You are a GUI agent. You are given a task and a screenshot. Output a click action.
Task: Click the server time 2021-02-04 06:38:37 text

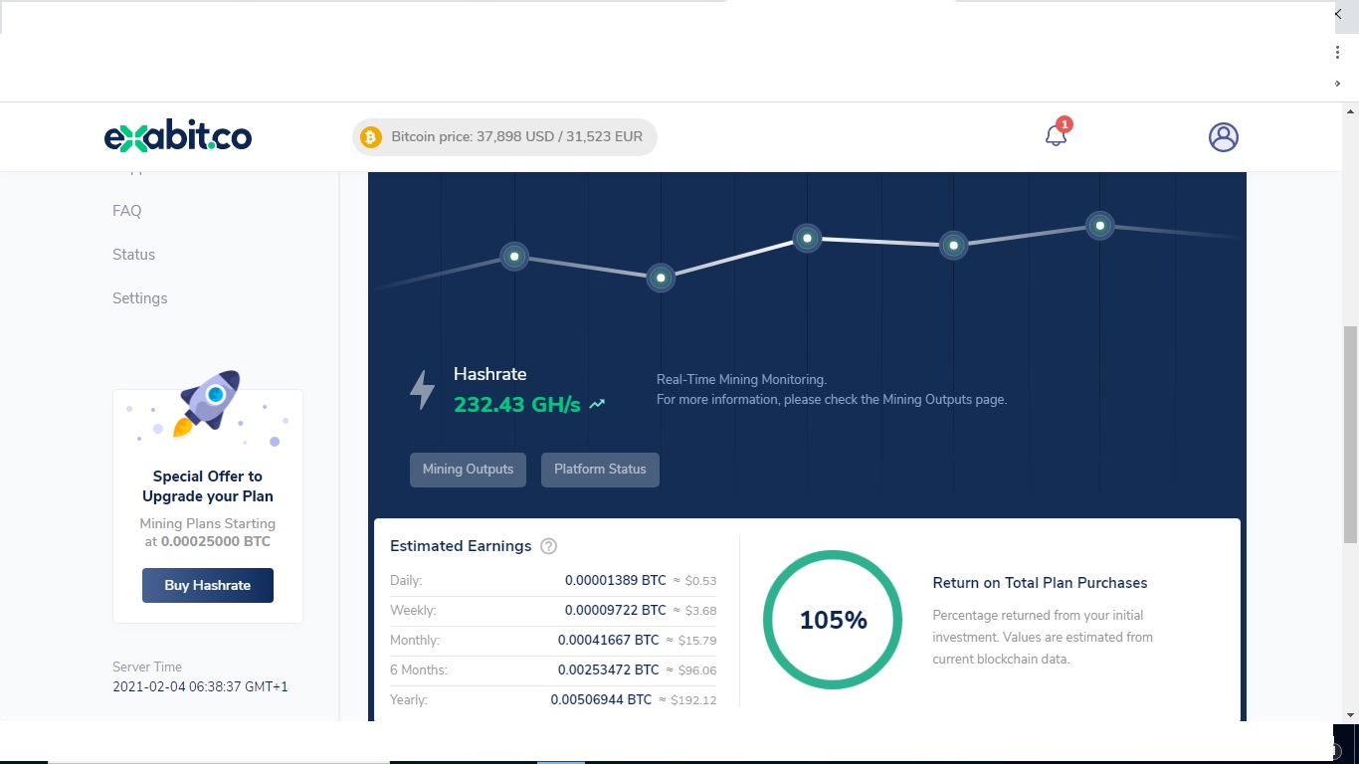pos(200,686)
